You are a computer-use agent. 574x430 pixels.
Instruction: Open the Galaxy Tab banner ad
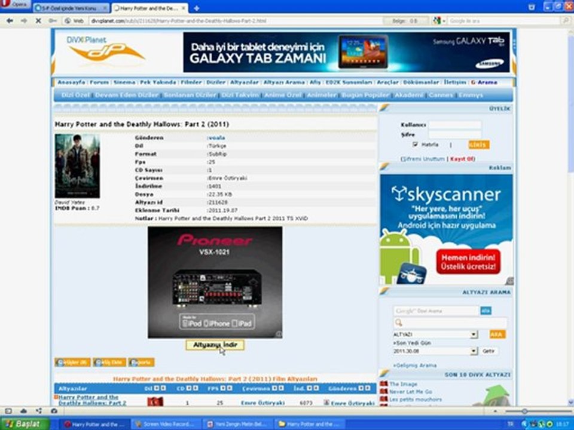pyautogui.click(x=346, y=52)
